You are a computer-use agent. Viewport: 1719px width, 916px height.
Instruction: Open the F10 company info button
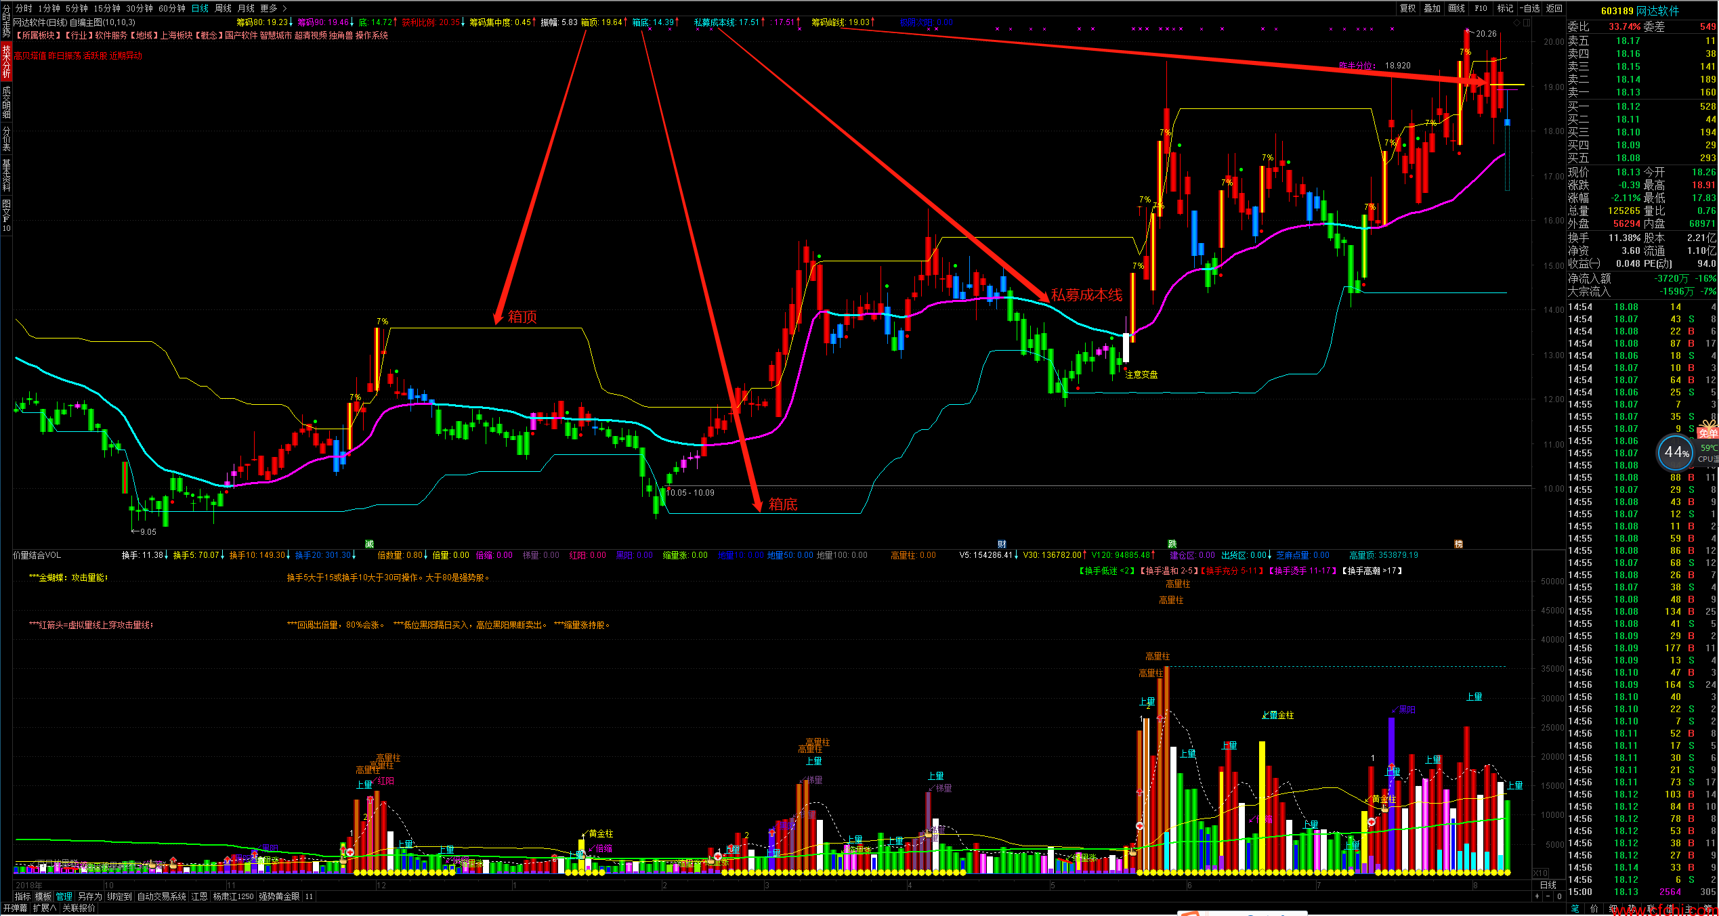(1481, 8)
